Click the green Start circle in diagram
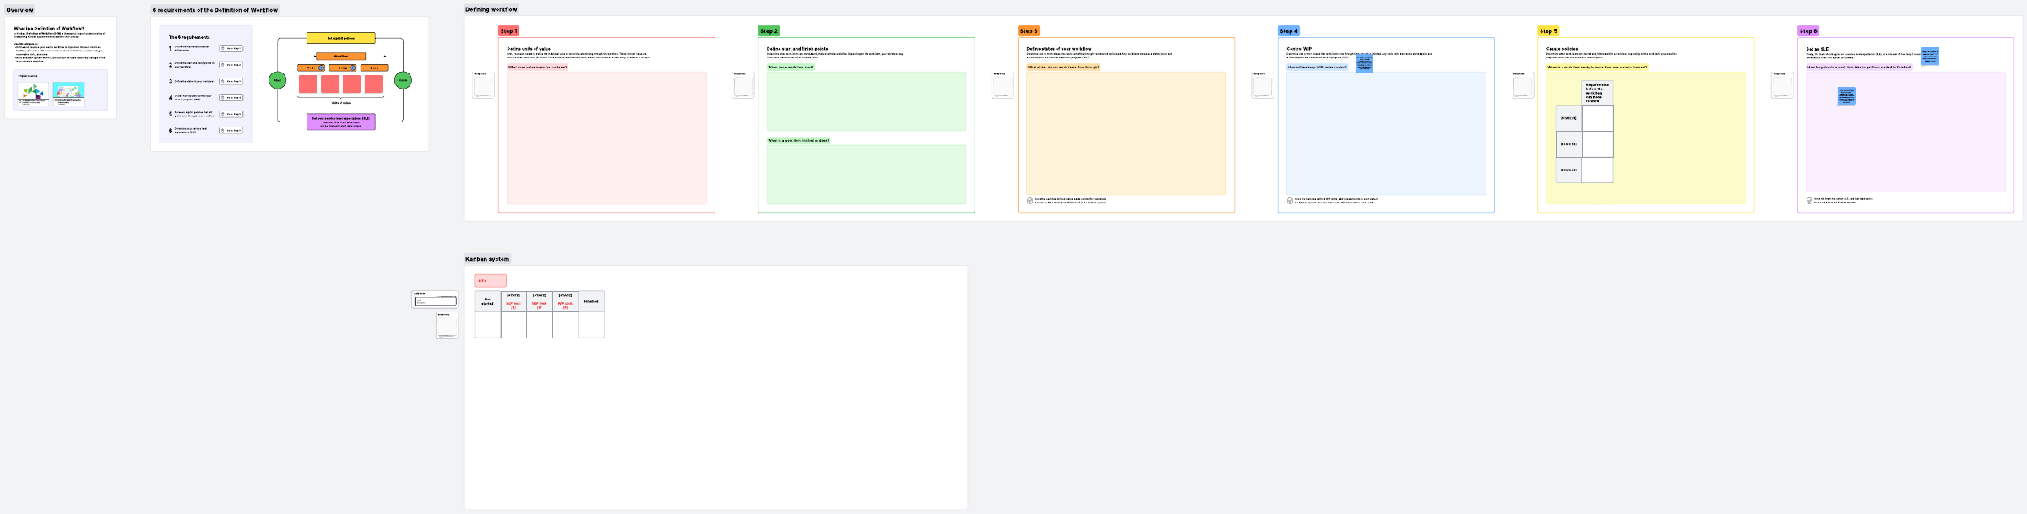The height and width of the screenshot is (514, 2027). click(x=277, y=80)
